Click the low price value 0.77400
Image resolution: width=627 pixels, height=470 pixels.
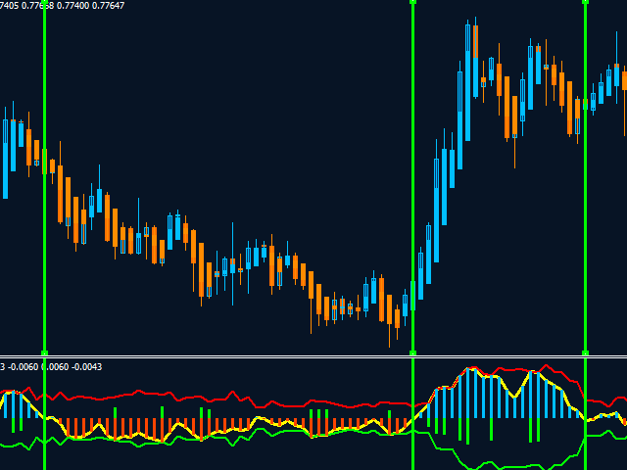[x=72, y=6]
